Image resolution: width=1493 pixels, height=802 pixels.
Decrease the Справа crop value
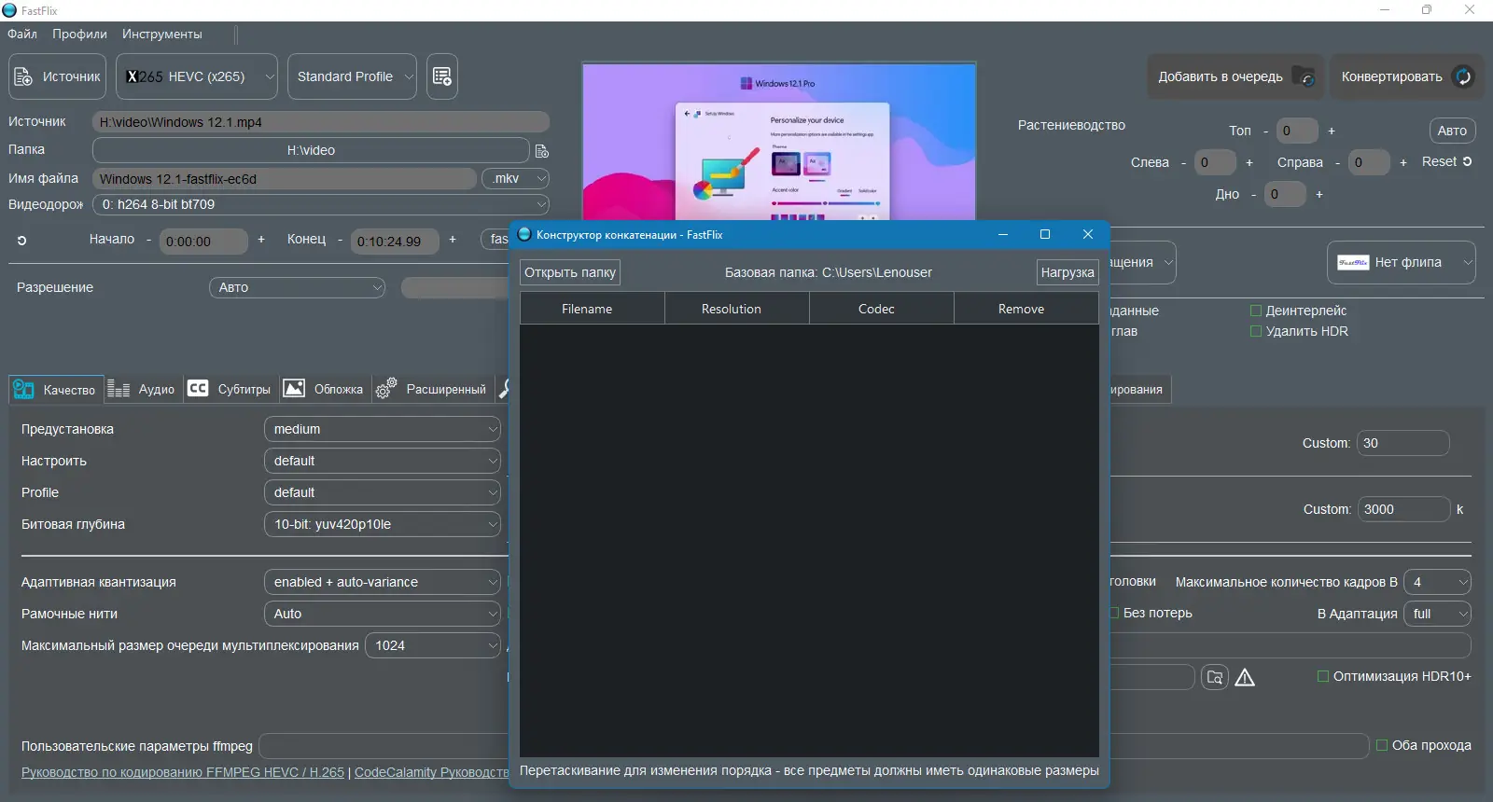point(1337,162)
